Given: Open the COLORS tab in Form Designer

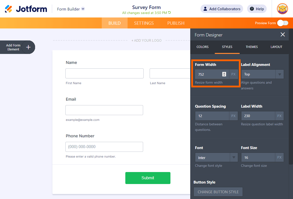Looking at the screenshot, I should pyautogui.click(x=203, y=47).
